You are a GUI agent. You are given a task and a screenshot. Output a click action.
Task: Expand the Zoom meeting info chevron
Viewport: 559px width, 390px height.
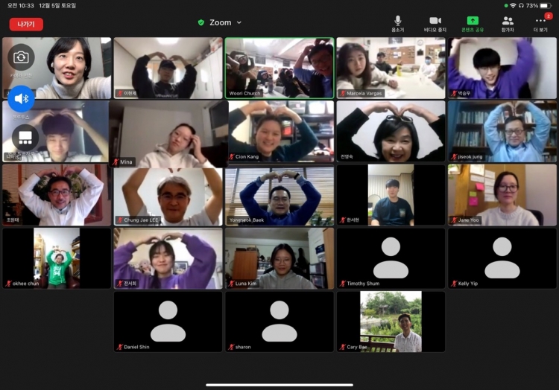point(239,23)
